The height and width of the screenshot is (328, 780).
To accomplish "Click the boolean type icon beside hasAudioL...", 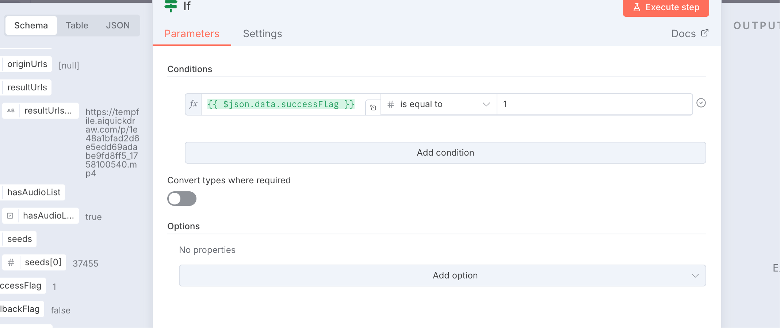I will [x=10, y=216].
